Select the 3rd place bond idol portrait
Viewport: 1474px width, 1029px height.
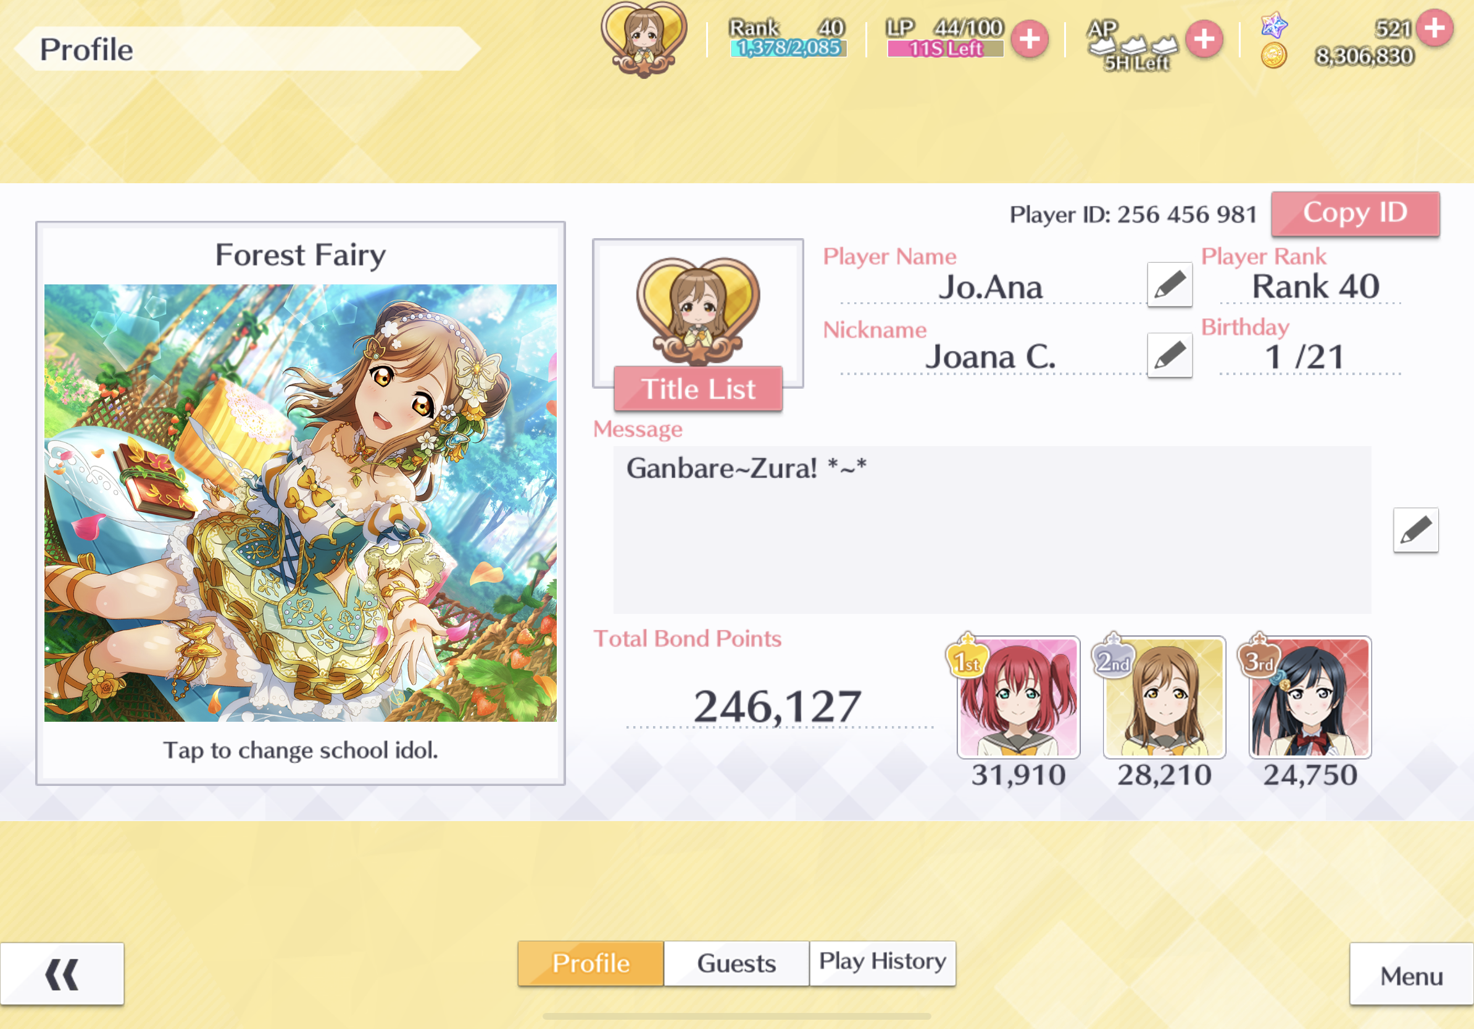click(1310, 696)
